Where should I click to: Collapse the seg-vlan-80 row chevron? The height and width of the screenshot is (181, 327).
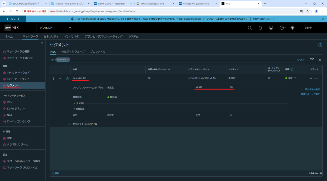pyautogui.click(x=60, y=78)
